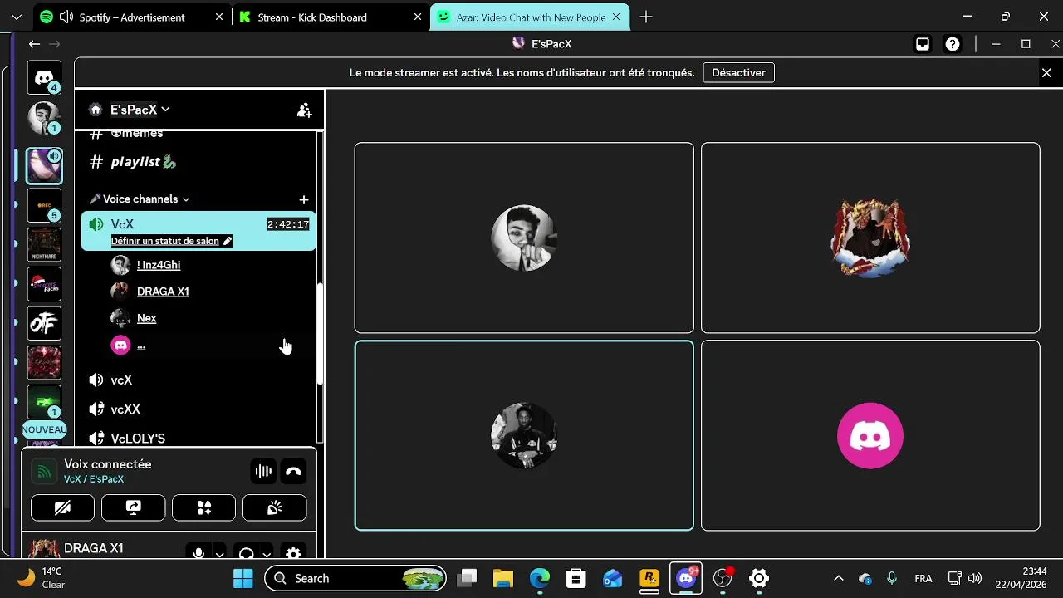Open a new browser tab

click(646, 17)
